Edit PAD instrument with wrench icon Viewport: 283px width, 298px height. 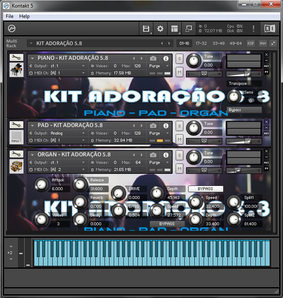pyautogui.click(x=16, y=125)
